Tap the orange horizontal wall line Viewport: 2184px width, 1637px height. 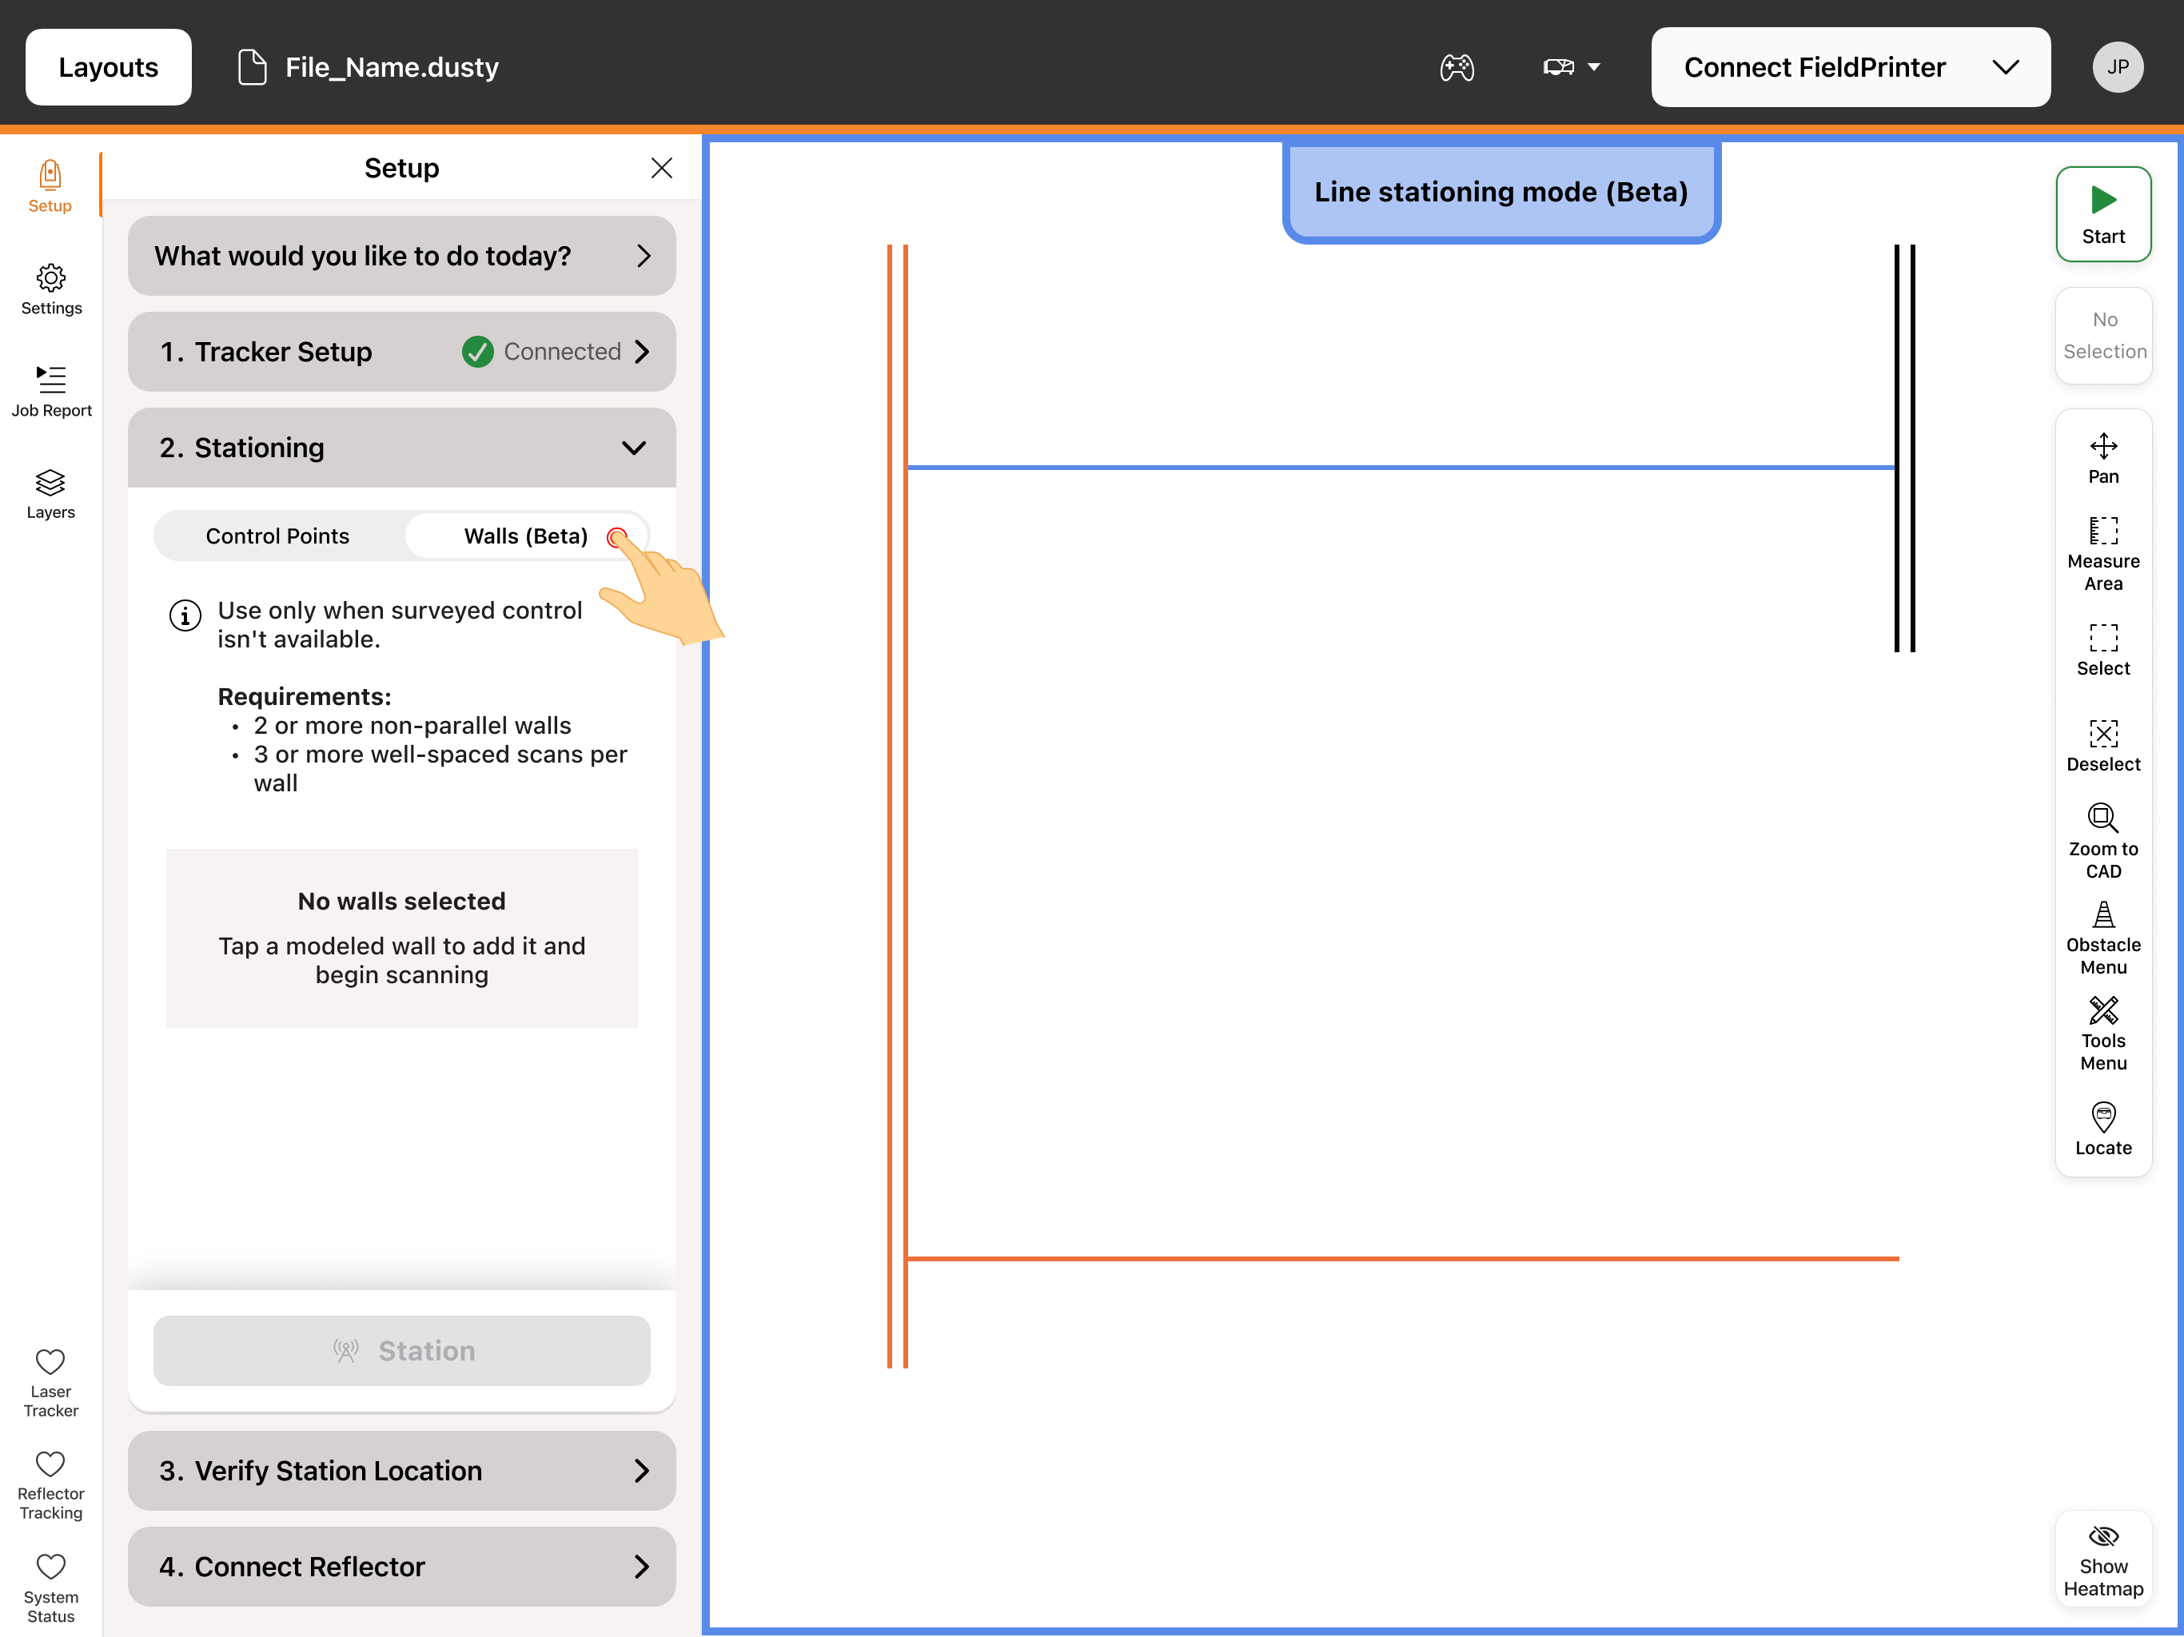[1402, 1258]
